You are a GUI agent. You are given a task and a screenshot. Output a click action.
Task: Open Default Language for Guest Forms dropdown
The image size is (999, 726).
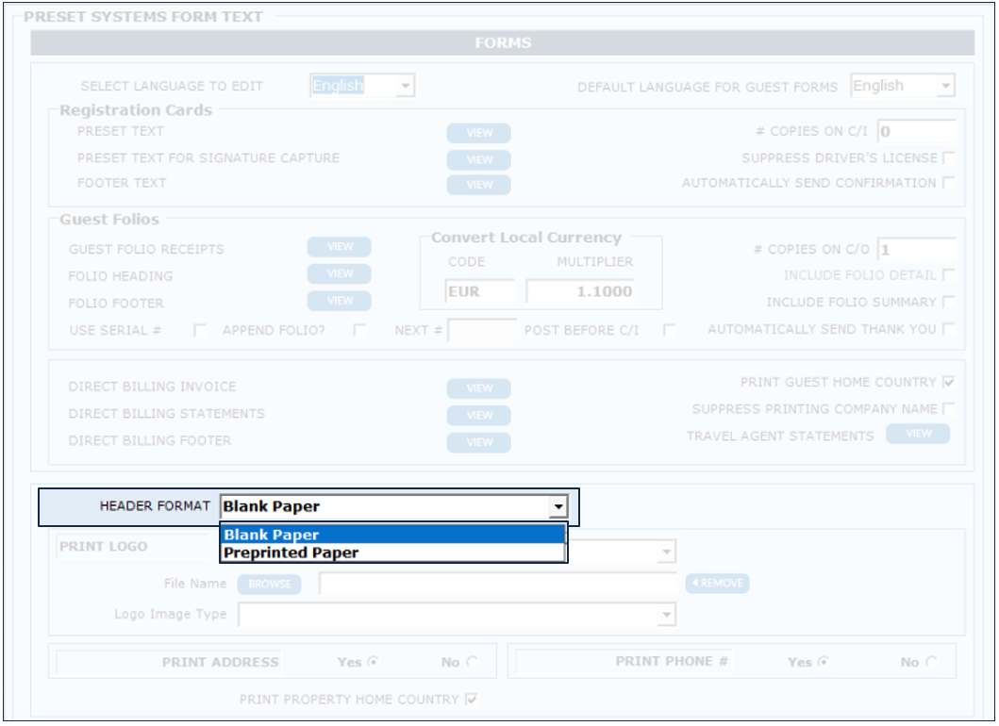(945, 87)
